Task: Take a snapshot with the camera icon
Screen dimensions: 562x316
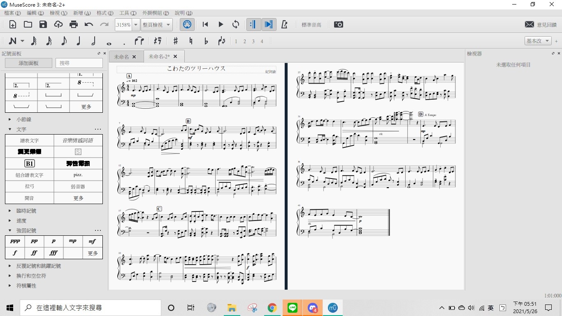Action: [x=339, y=24]
